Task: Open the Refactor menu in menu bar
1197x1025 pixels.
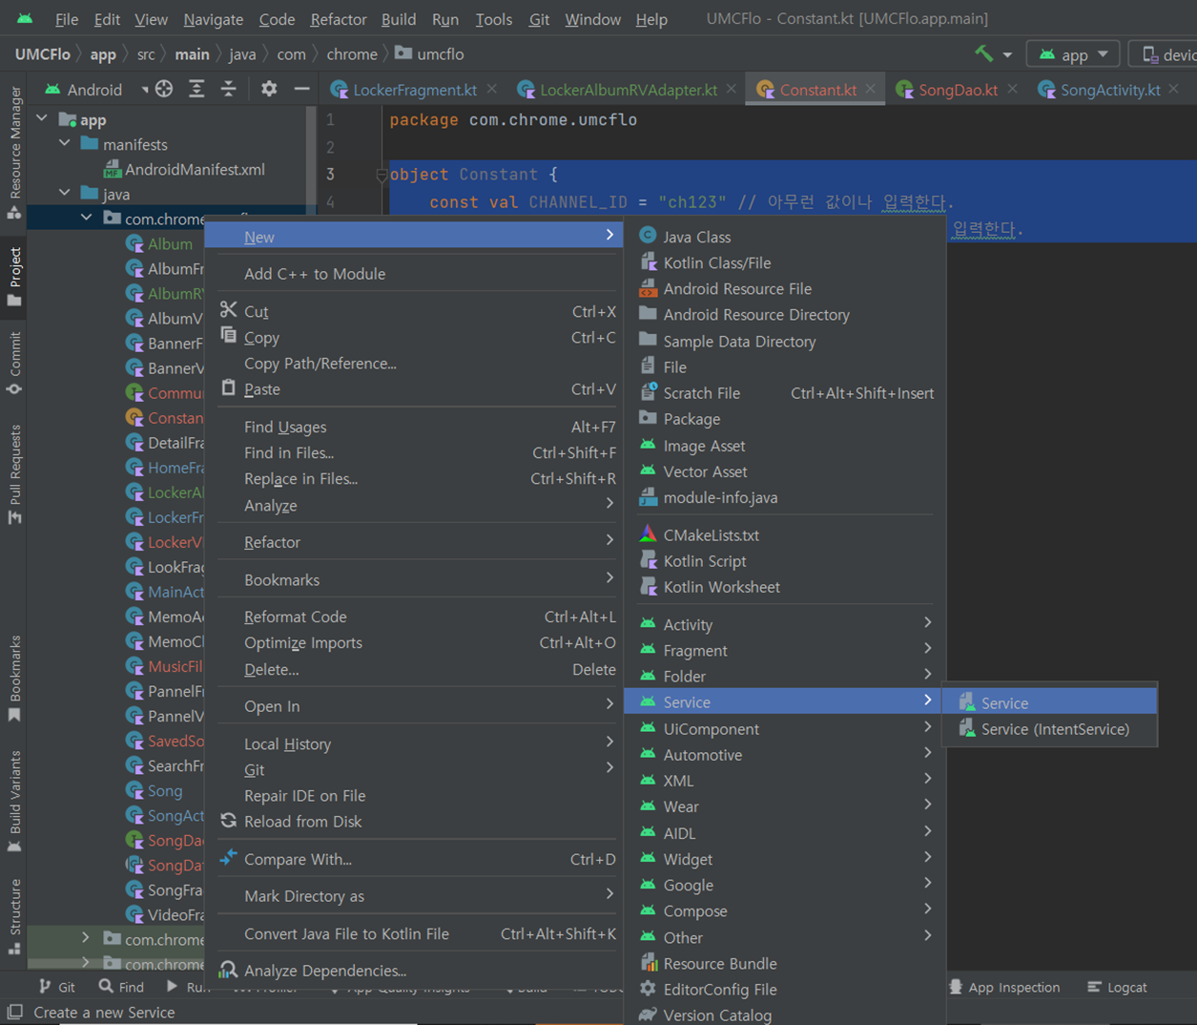Action: pyautogui.click(x=338, y=19)
